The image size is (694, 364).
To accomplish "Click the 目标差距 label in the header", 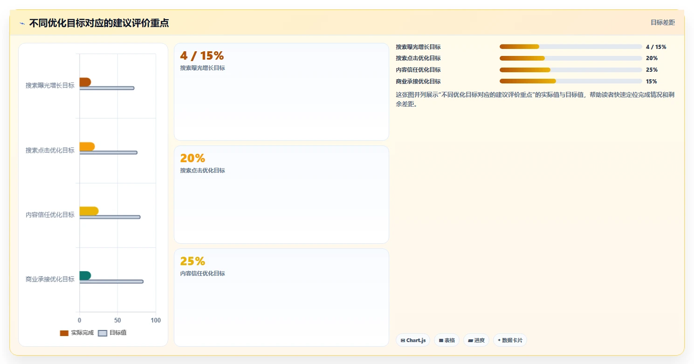I will tap(662, 22).
